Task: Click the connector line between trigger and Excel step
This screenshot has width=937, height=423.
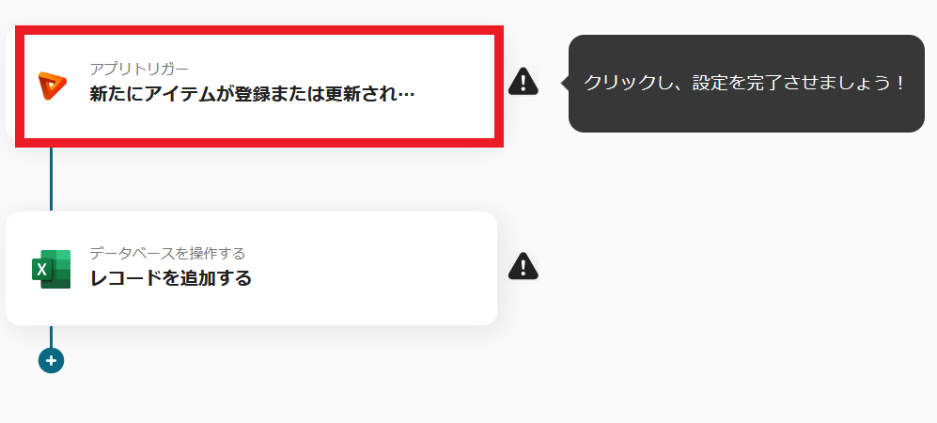Action: [x=51, y=178]
